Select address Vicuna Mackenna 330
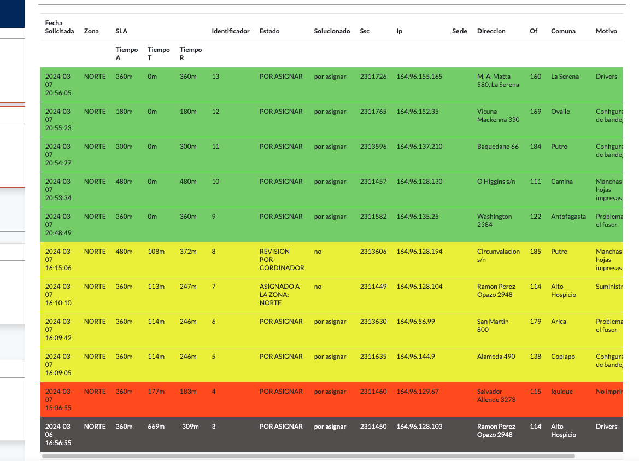This screenshot has width=639, height=461. pos(498,115)
